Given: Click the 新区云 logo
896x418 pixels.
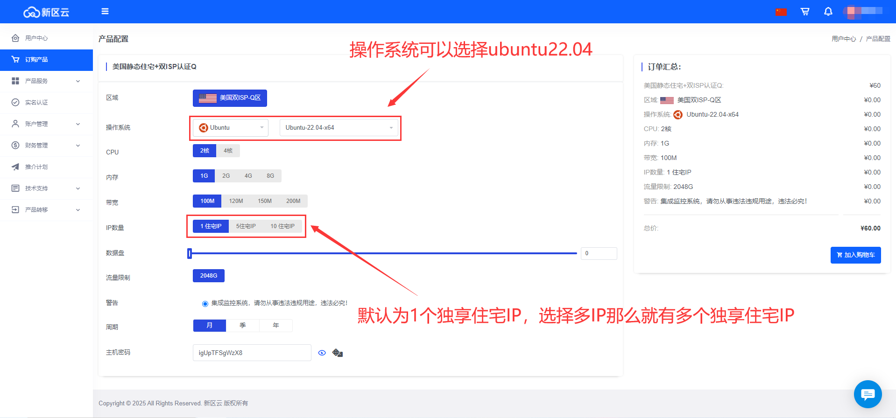Looking at the screenshot, I should pyautogui.click(x=46, y=12).
